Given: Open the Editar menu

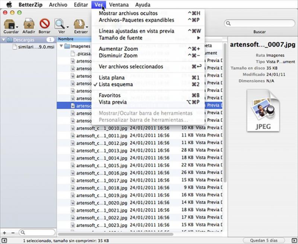Looking at the screenshot, I should tap(81, 4).
